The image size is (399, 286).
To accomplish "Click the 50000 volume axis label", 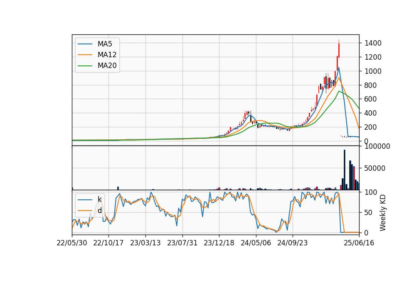I will click(375, 168).
